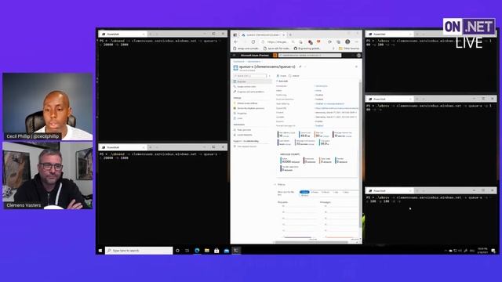Go back in the Edge browser

pyautogui.click(x=235, y=42)
